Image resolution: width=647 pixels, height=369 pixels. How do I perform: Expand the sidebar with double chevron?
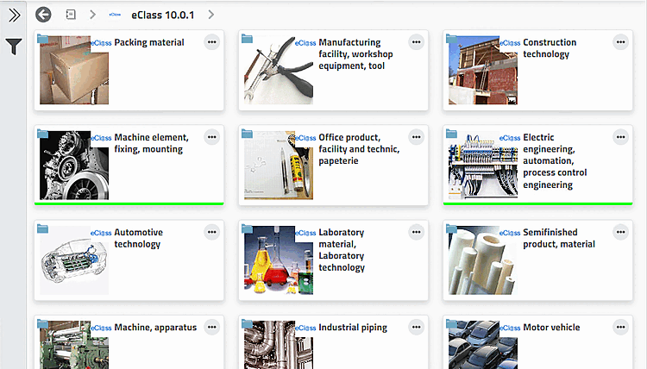pyautogui.click(x=14, y=16)
